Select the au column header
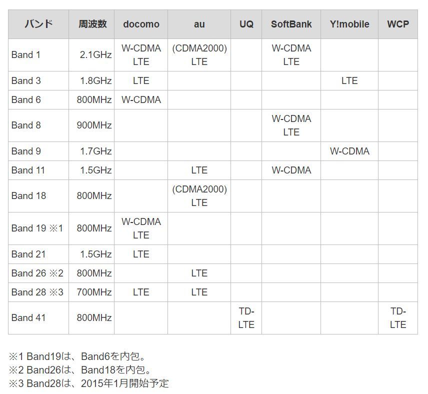The width and height of the screenshot is (428, 394). coord(199,24)
